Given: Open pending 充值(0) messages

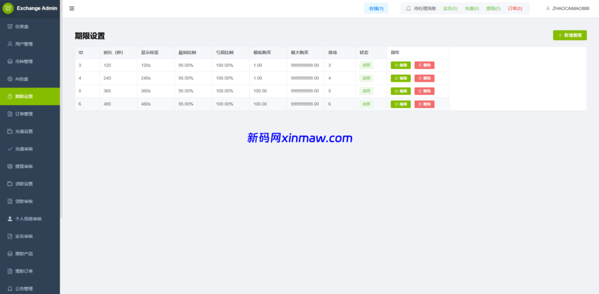Looking at the screenshot, I should pos(472,8).
